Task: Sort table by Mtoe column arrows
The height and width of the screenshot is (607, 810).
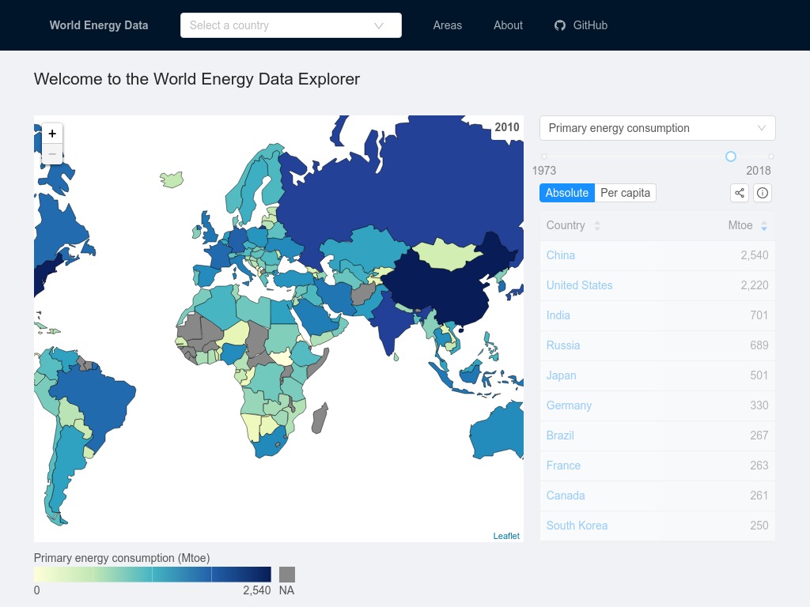Action: tap(764, 225)
